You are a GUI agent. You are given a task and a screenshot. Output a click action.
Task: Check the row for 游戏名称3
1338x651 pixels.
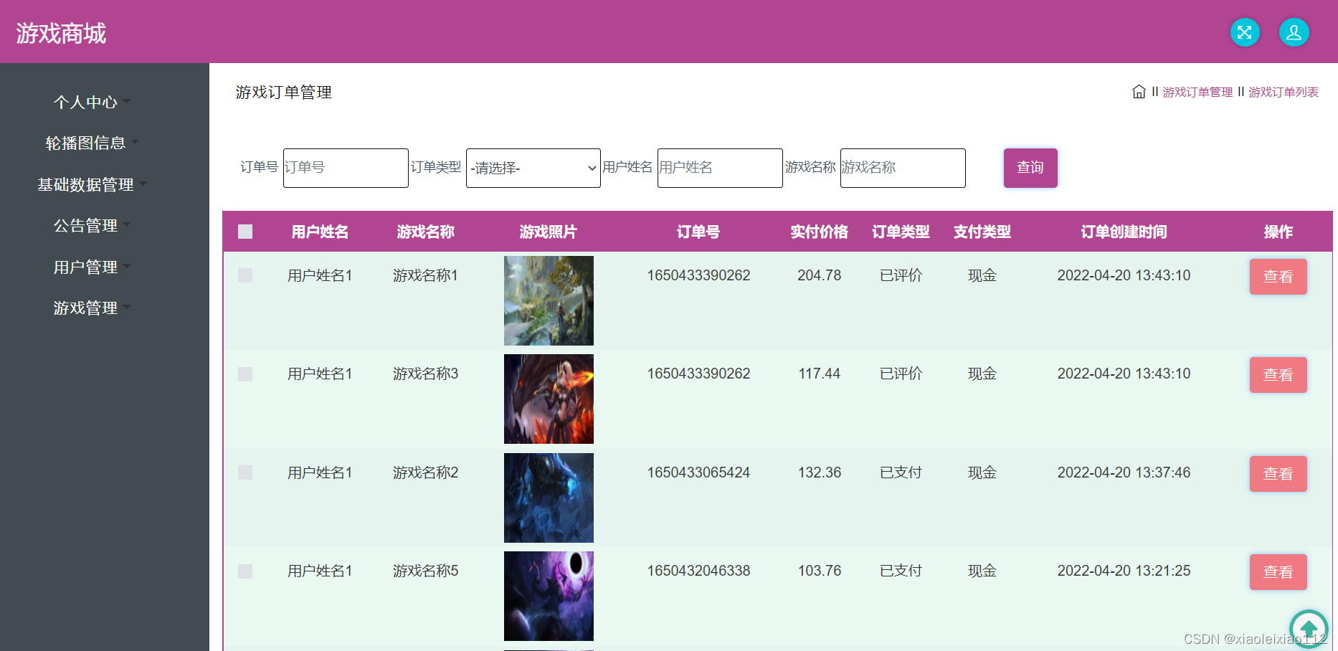pyautogui.click(x=245, y=374)
